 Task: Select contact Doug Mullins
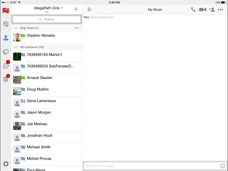(x=47, y=91)
